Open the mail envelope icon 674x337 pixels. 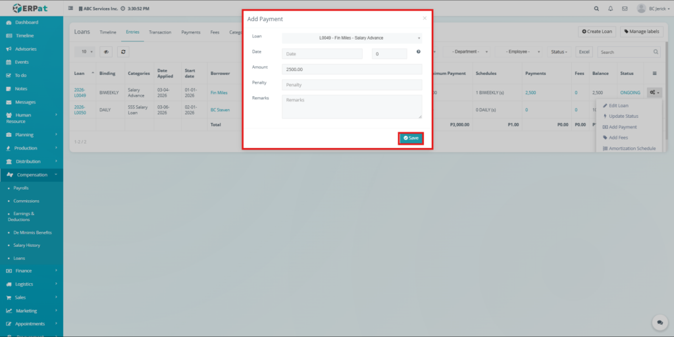[x=625, y=9]
